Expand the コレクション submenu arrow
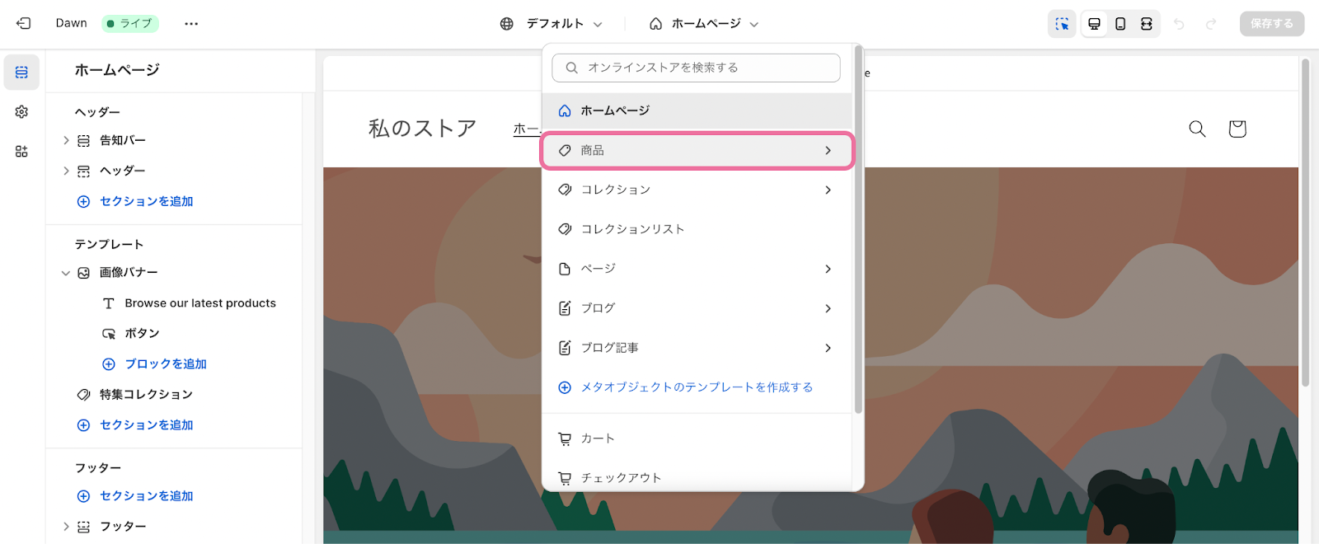 click(828, 190)
